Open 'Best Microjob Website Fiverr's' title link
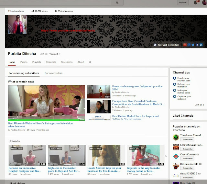This screenshot has height=184, width=207. 40,125
